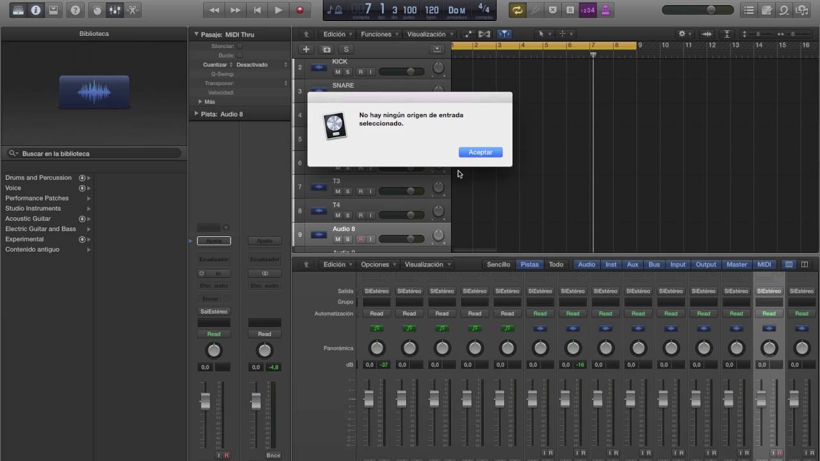The image size is (820, 461).
Task: Toggle the purple metronome click button
Action: click(605, 10)
